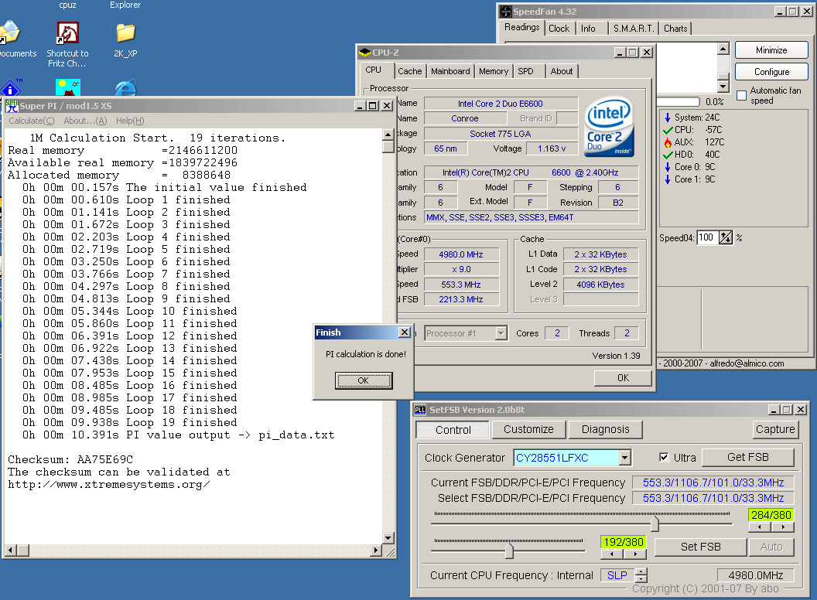Click the Core 1 temperature arrow icon
817x600 pixels.
[x=668, y=179]
